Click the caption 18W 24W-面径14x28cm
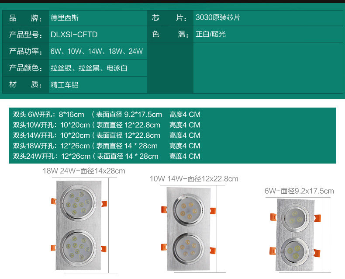 click(x=84, y=171)
